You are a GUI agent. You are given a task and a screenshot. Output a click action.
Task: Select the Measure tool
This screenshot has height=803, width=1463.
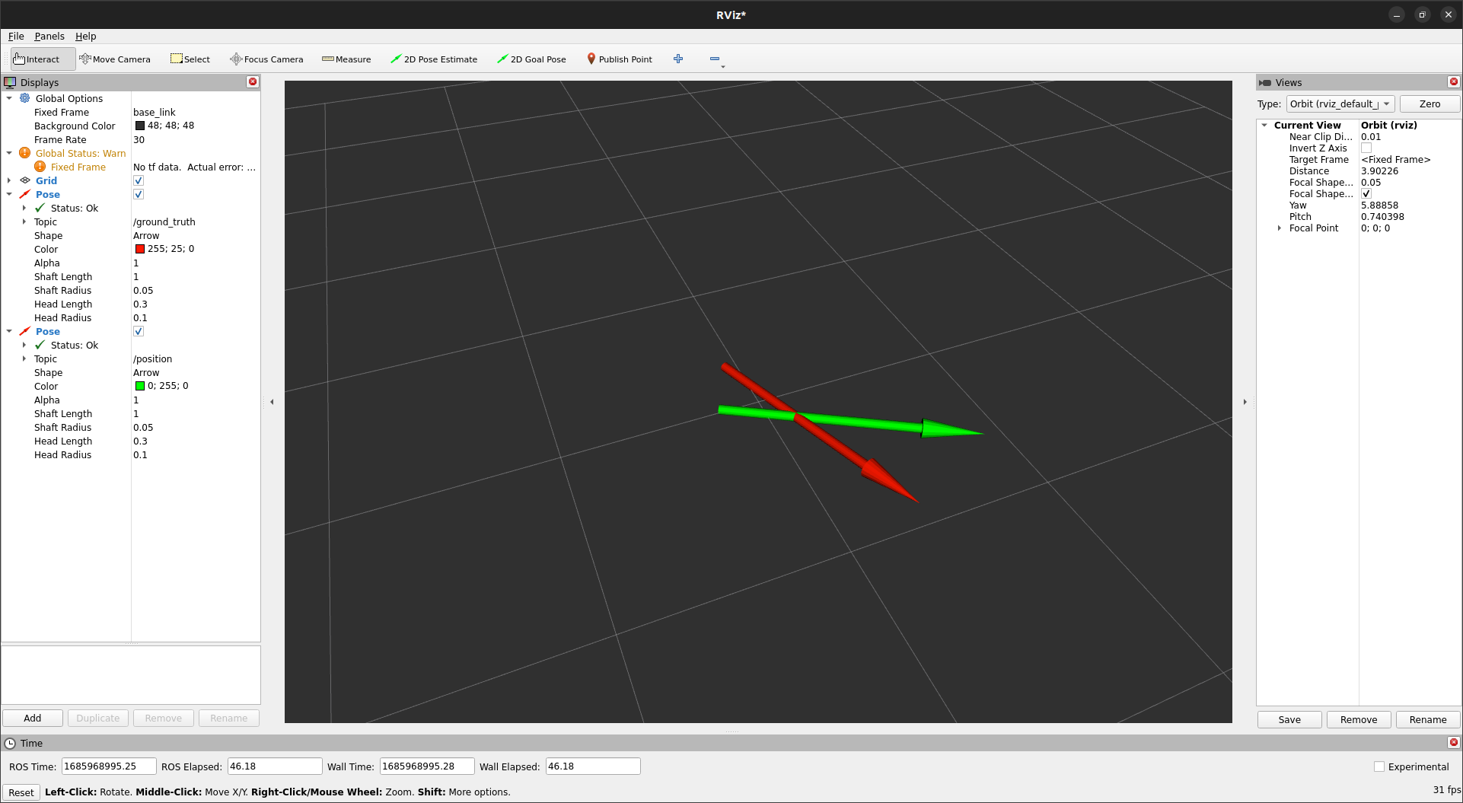tap(346, 59)
